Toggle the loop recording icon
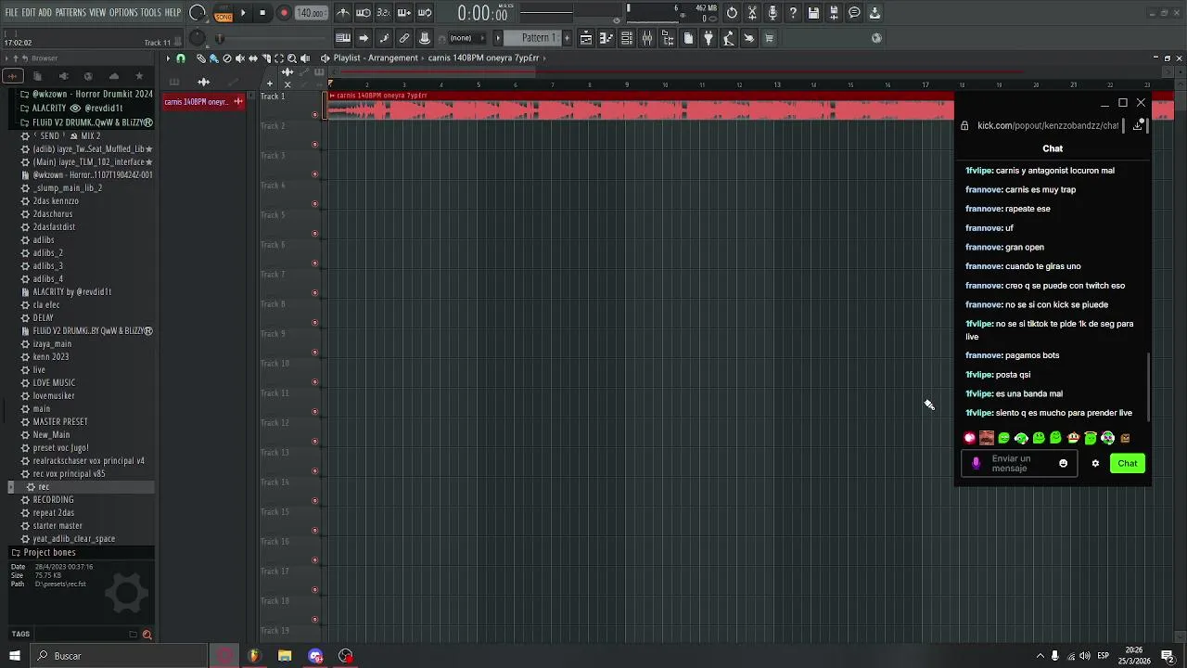The image size is (1187, 668). (425, 13)
